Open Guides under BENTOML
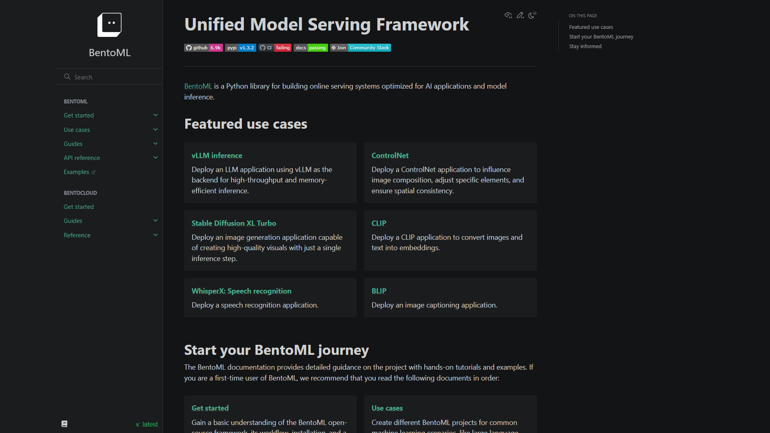This screenshot has width=770, height=433. pyautogui.click(x=73, y=144)
